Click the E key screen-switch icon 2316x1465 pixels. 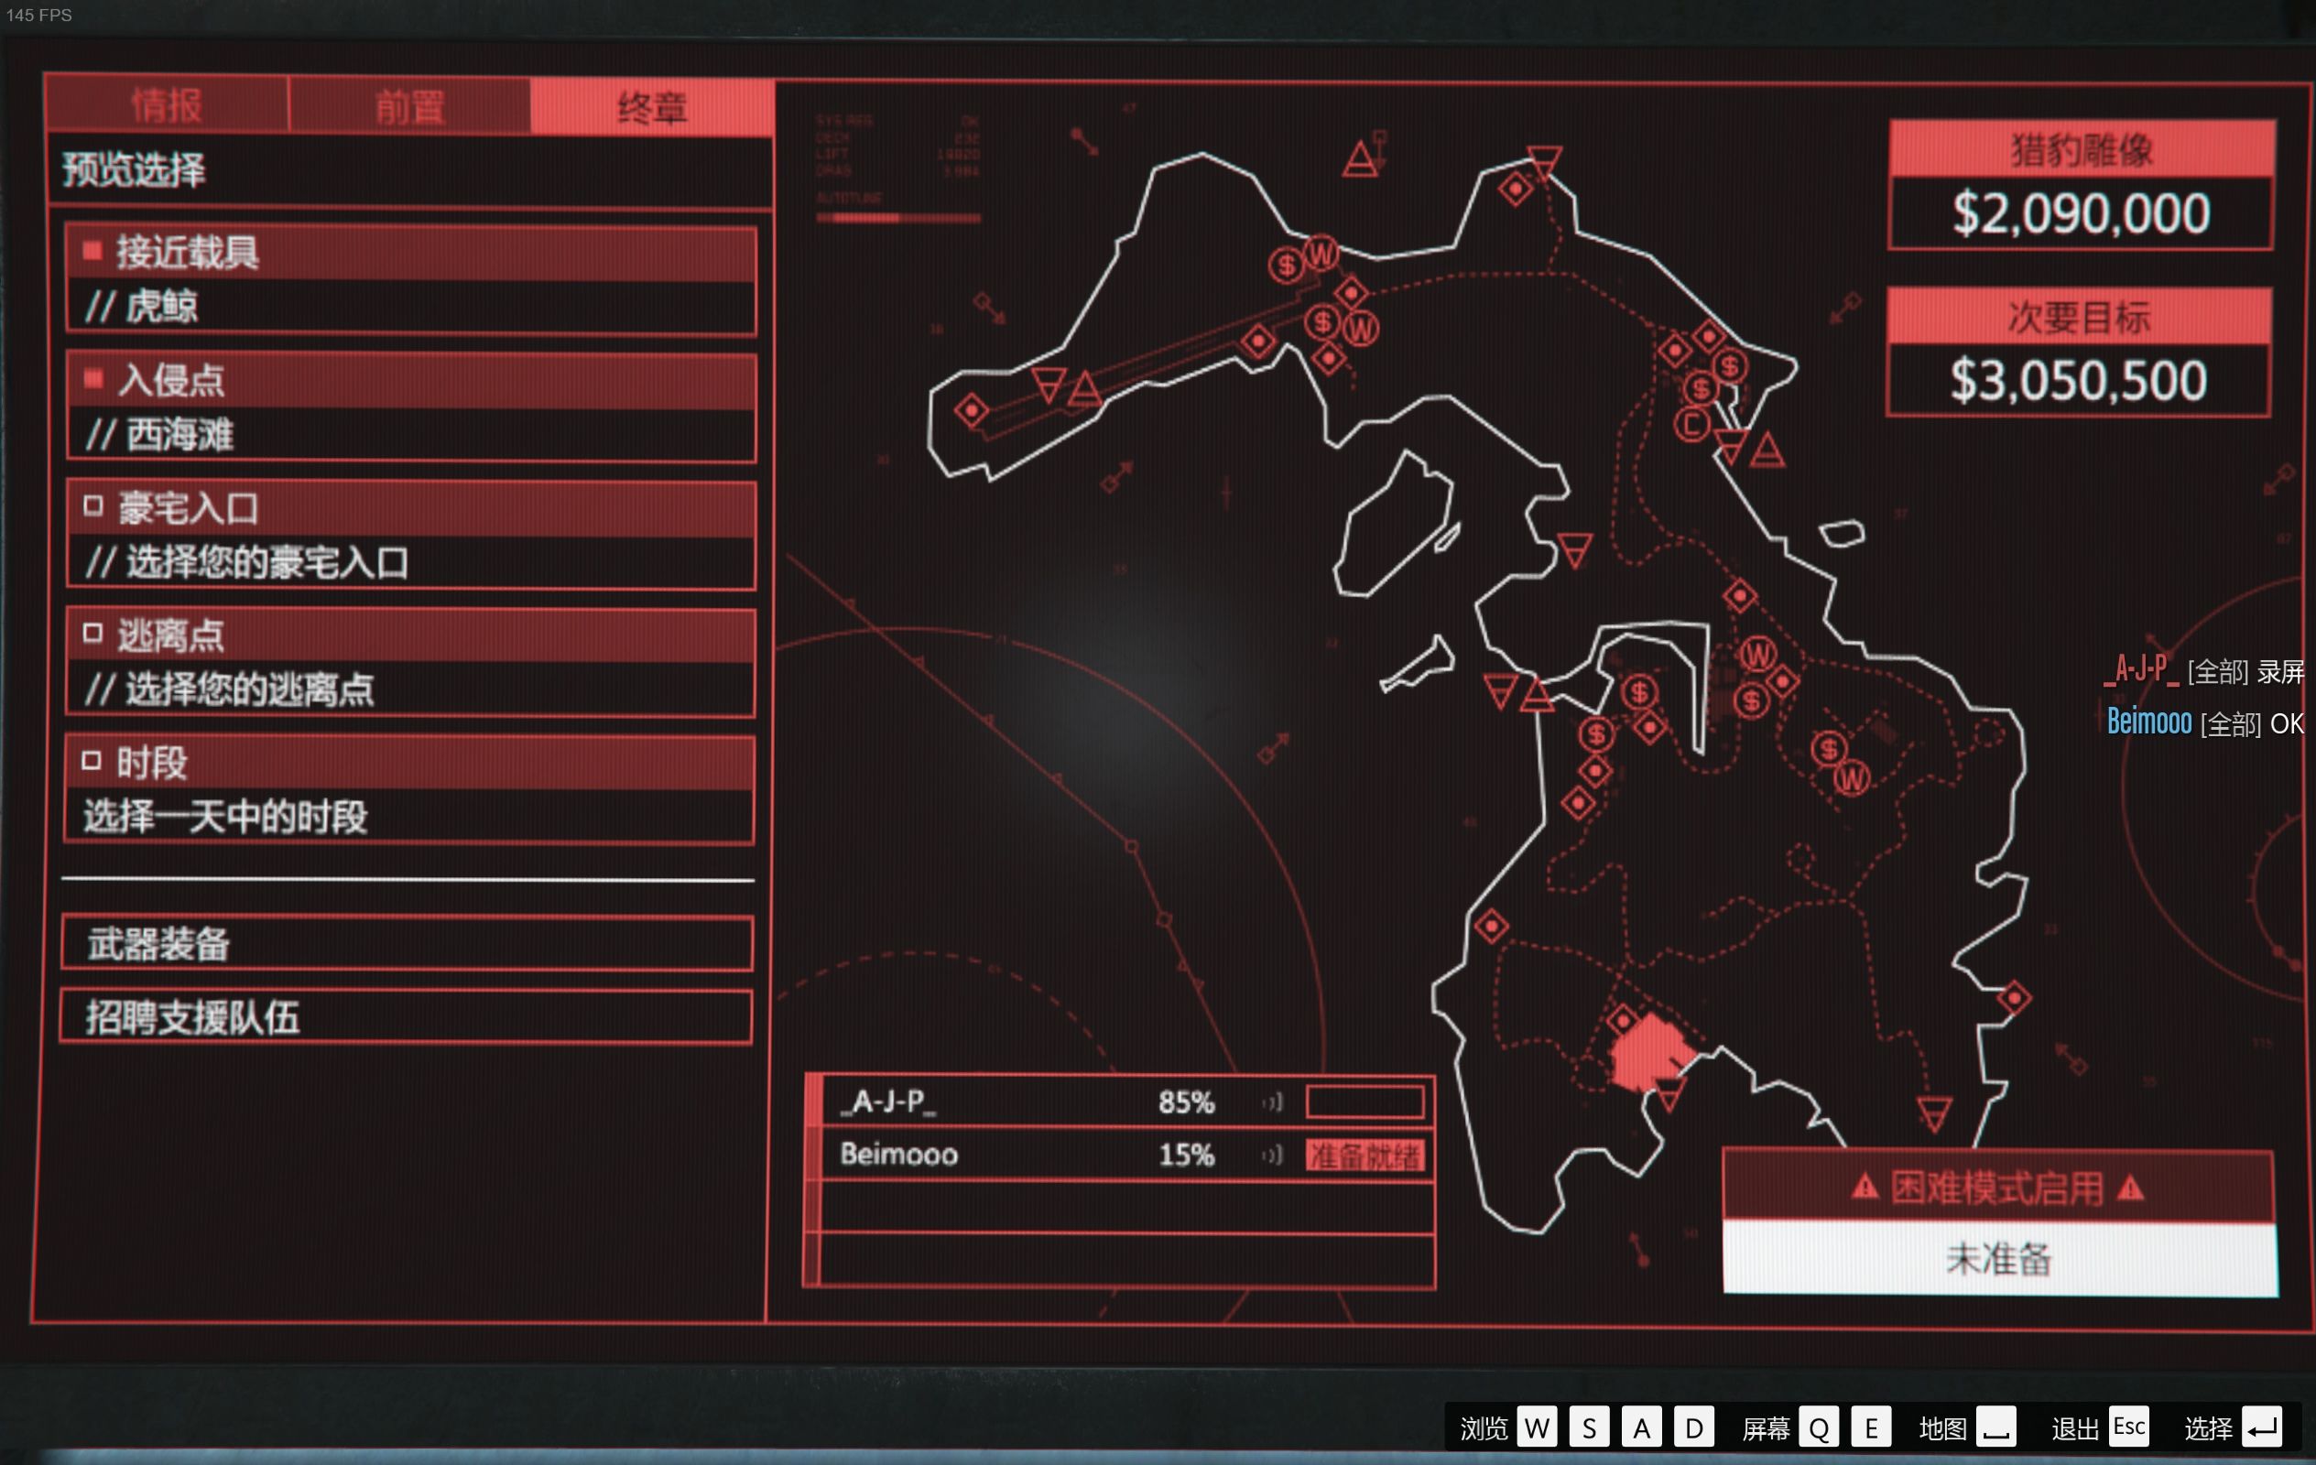[x=1871, y=1427]
